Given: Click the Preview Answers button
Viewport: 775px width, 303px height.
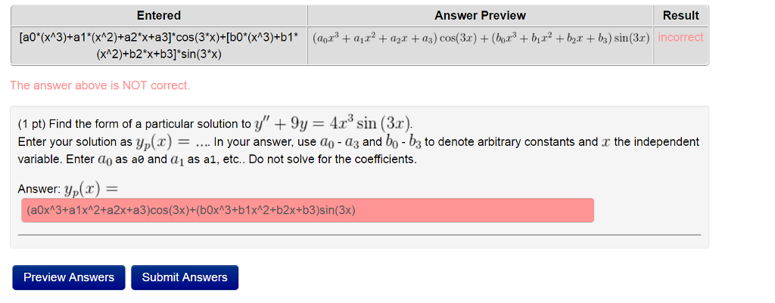Looking at the screenshot, I should (x=69, y=277).
